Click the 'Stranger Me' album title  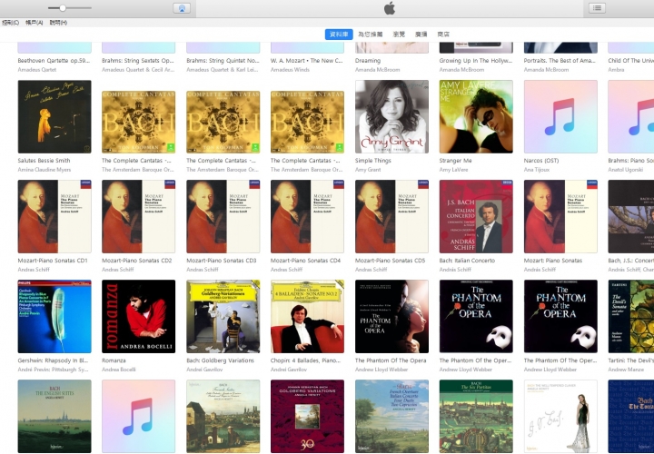[455, 161]
